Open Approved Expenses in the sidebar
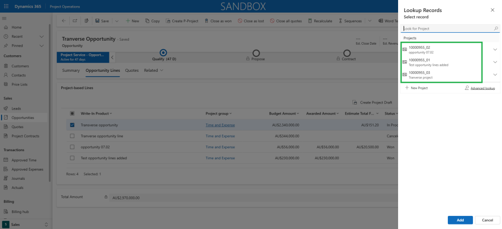The height and width of the screenshot is (229, 502). 27,169
